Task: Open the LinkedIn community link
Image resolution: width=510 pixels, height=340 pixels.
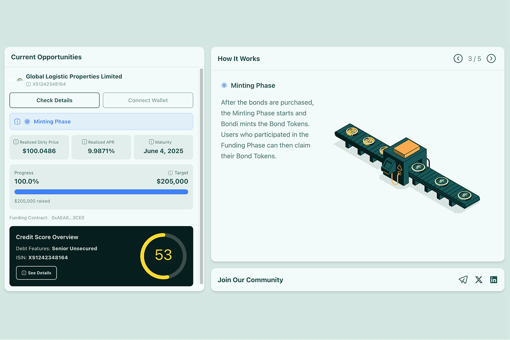Action: [493, 280]
